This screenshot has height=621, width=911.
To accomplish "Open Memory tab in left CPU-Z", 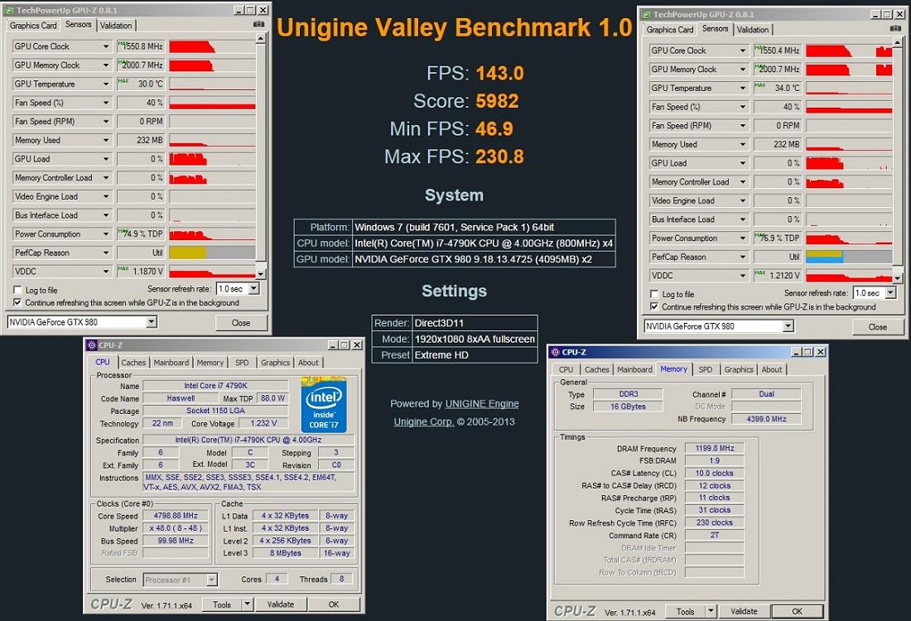I will pyautogui.click(x=210, y=363).
